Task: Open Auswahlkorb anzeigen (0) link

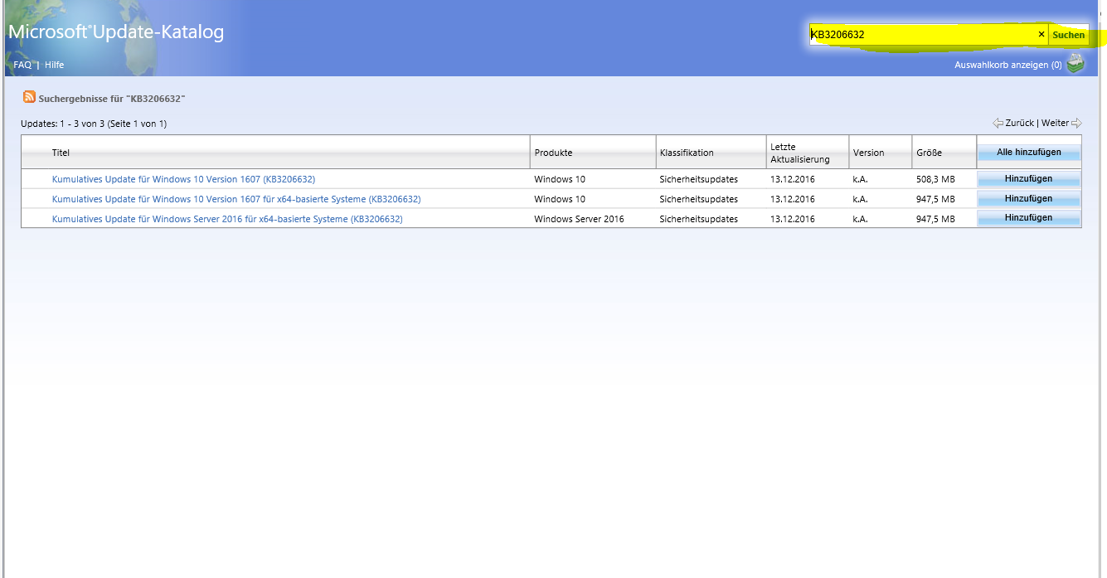Action: point(1008,65)
